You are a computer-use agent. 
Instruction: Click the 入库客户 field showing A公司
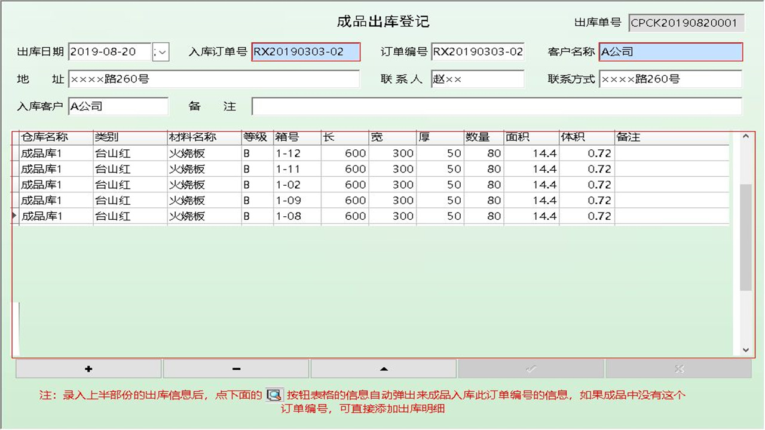point(118,106)
